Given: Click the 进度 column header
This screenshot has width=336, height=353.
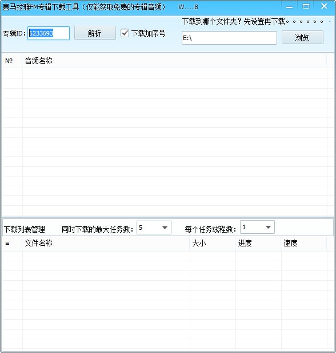Looking at the screenshot, I should [x=258, y=243].
